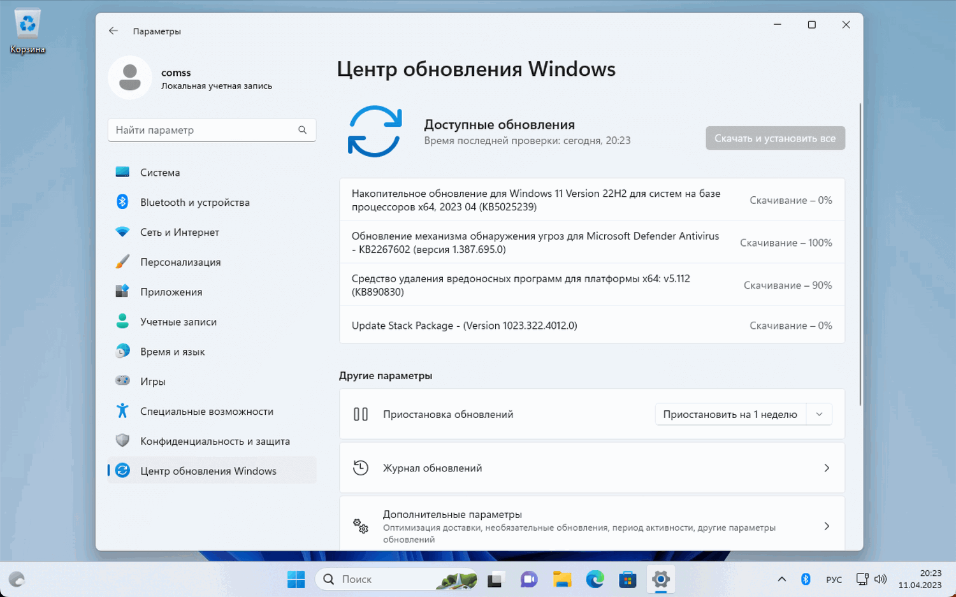Click the blue update sync icon
956x597 pixels.
click(375, 131)
